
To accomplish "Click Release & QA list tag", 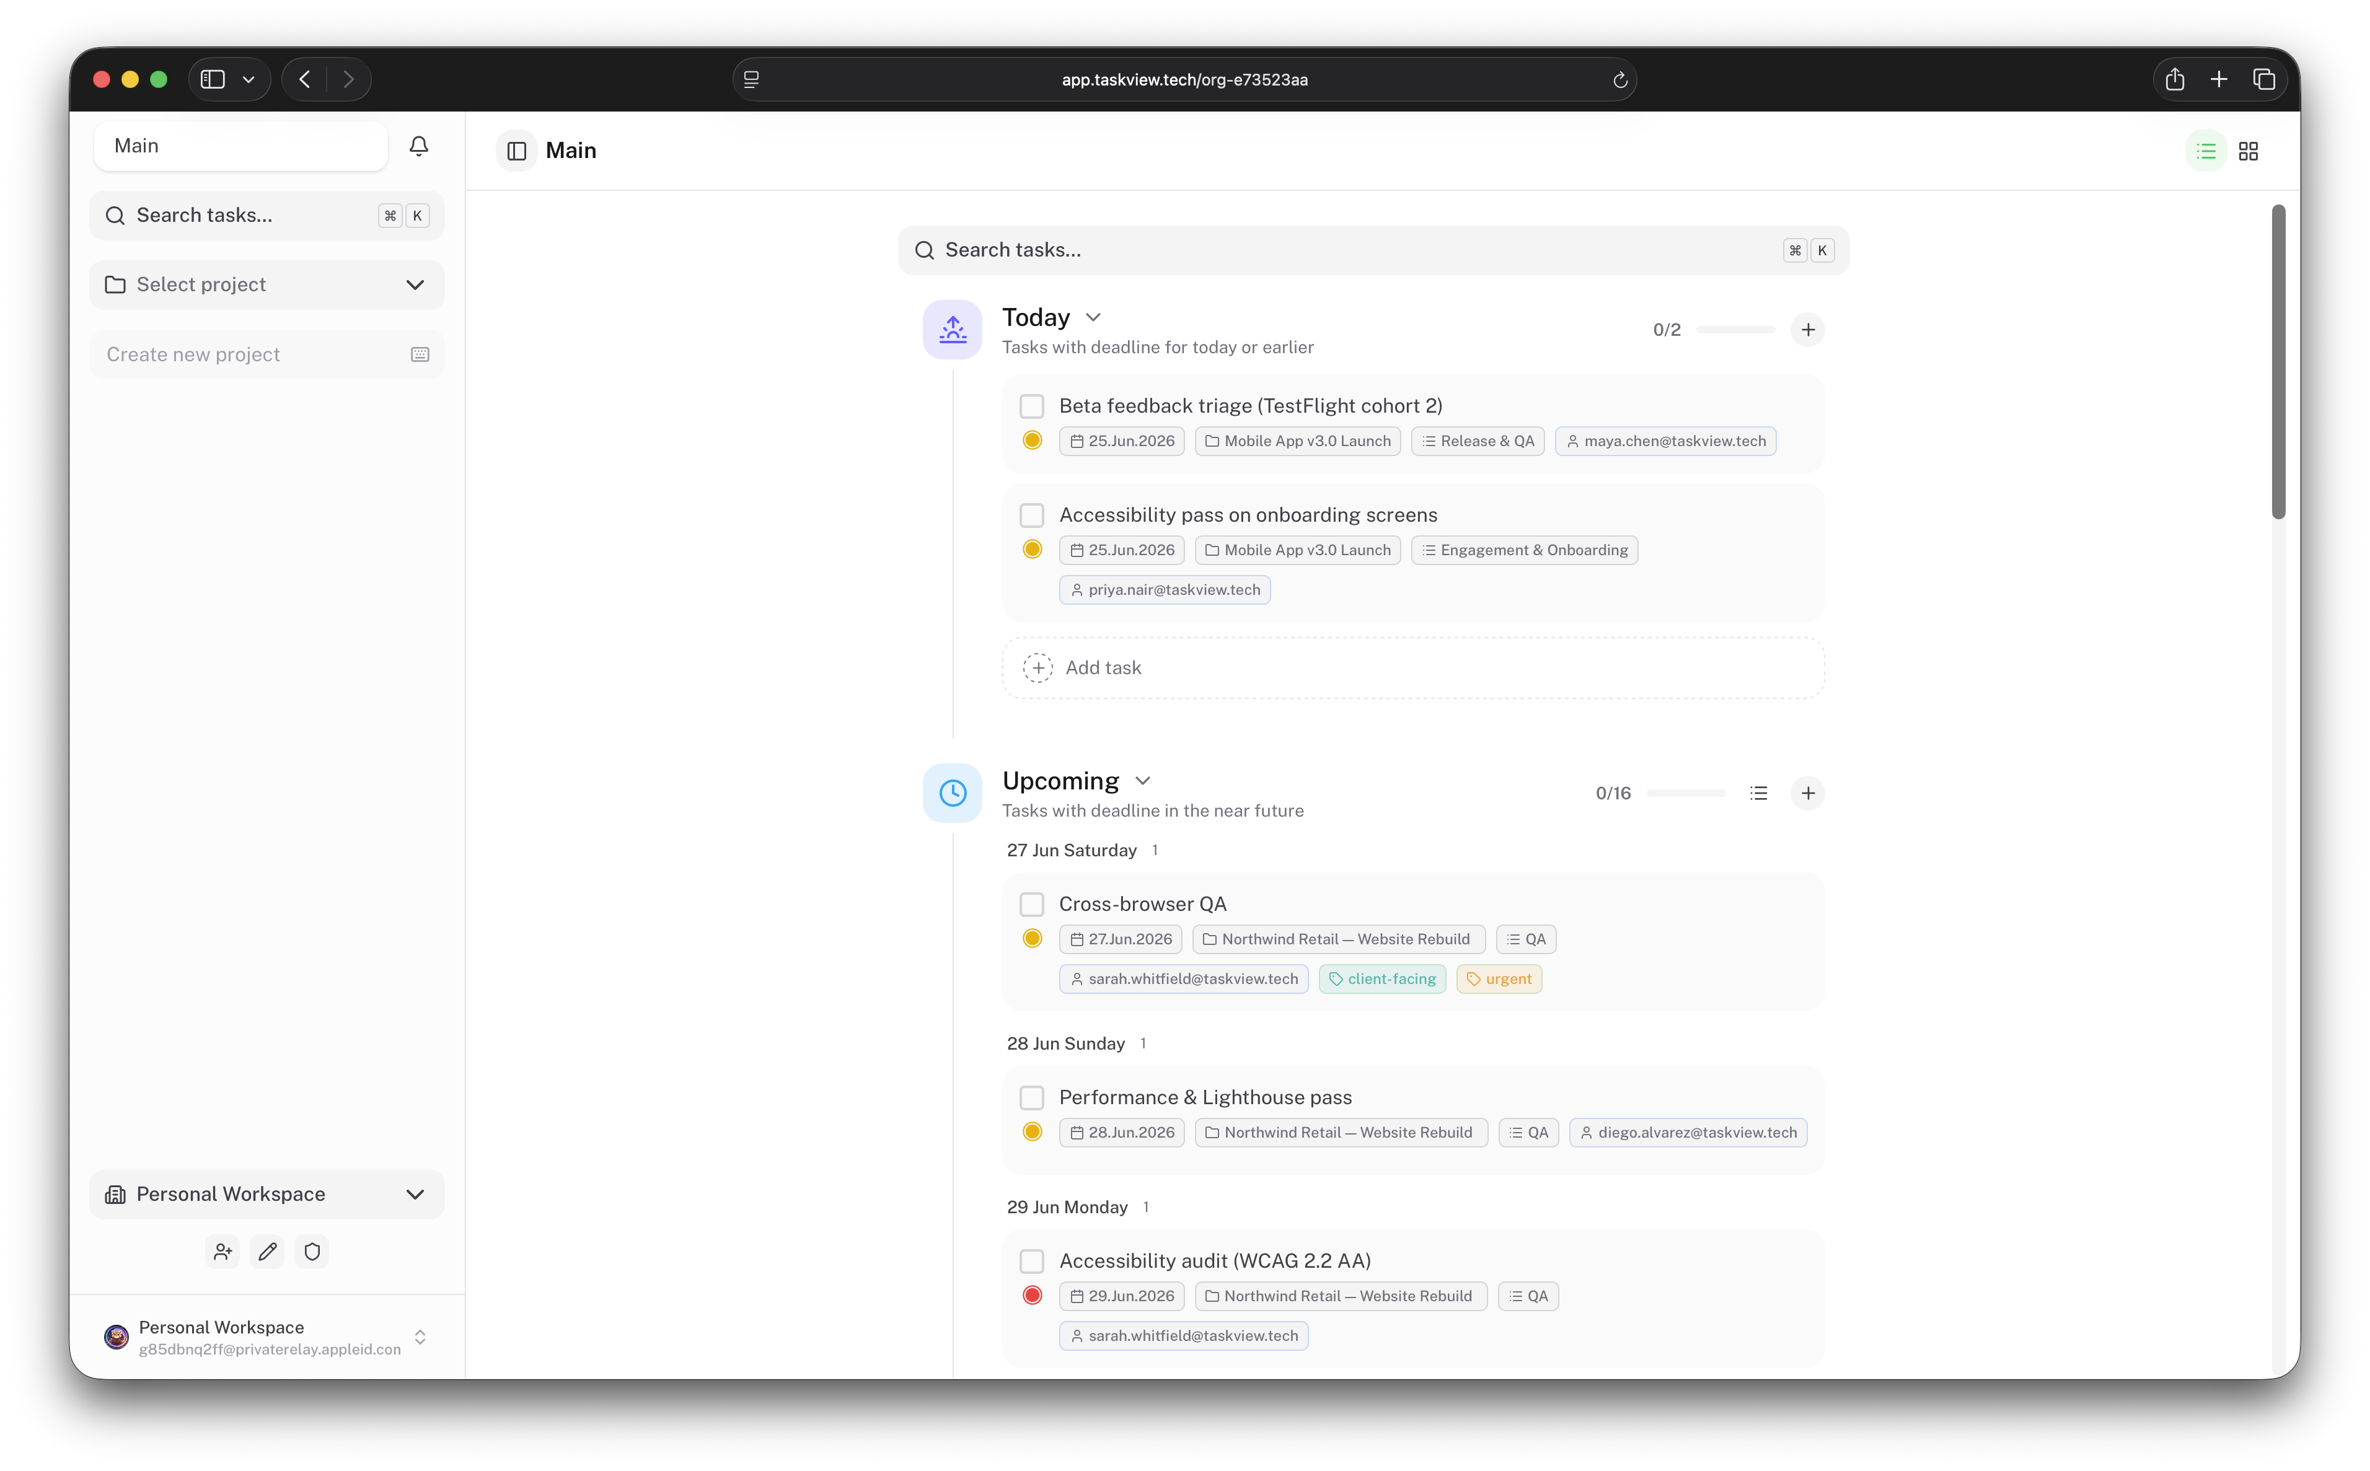I will [x=1478, y=441].
